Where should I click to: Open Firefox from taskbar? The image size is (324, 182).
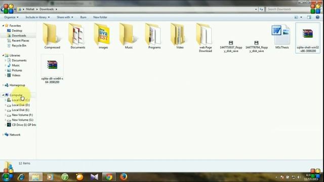pyautogui.click(x=124, y=177)
